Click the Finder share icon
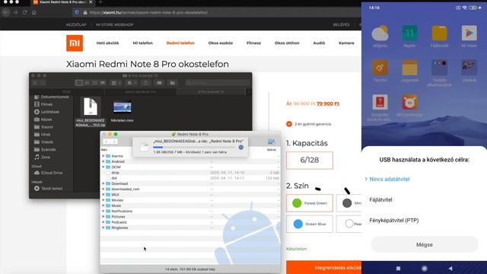Screen dimensions: 487x274 click(145, 83)
